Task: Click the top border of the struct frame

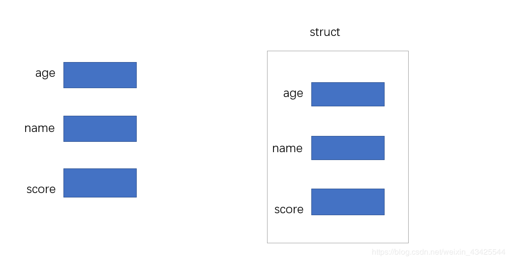Action: tap(337, 51)
